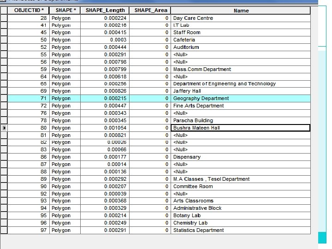Edit the Bushra Mateen Hall name cell
The image size is (332, 249).
(241, 128)
